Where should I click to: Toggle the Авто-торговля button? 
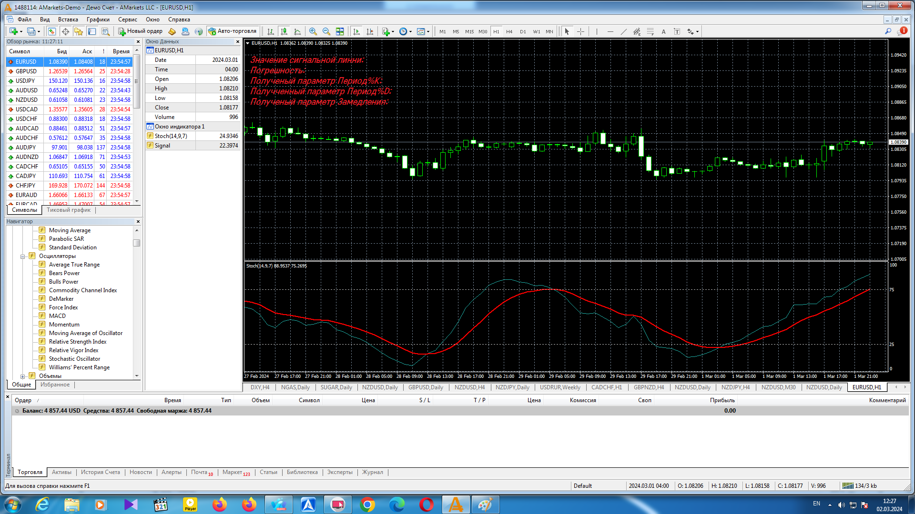(233, 31)
